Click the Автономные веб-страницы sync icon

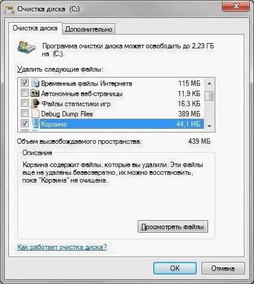(35, 93)
